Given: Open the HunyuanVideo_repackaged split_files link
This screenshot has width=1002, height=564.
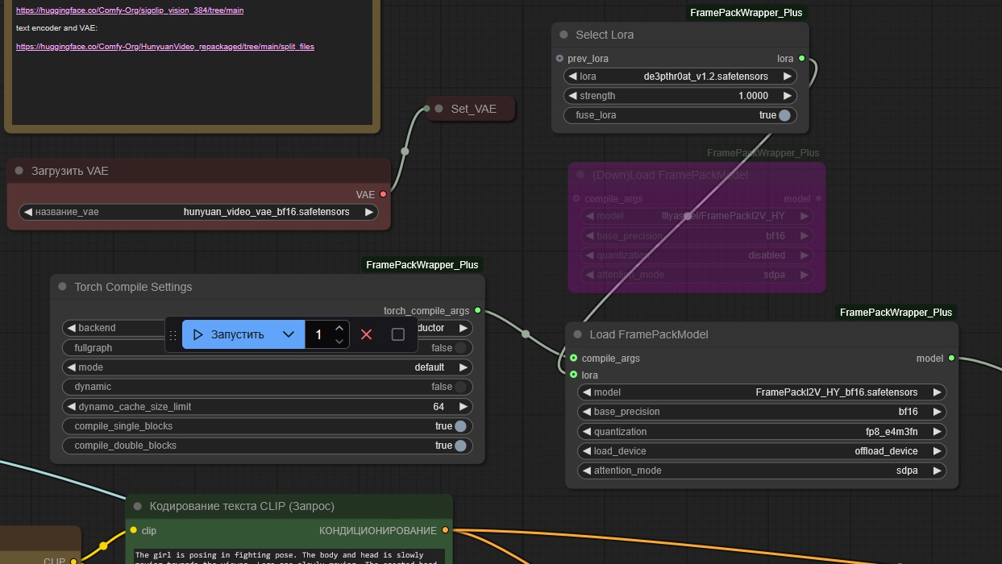Looking at the screenshot, I should 165,47.
